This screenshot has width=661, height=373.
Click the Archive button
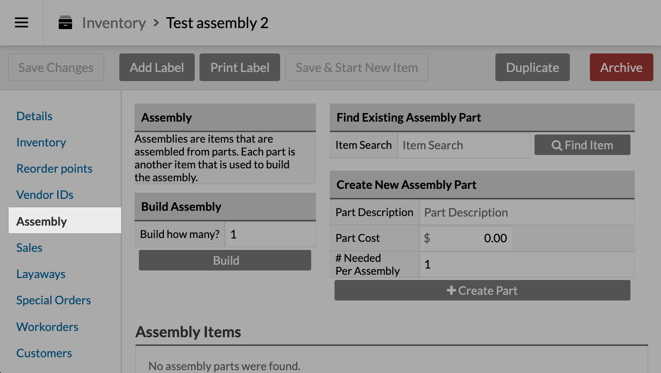tap(621, 67)
